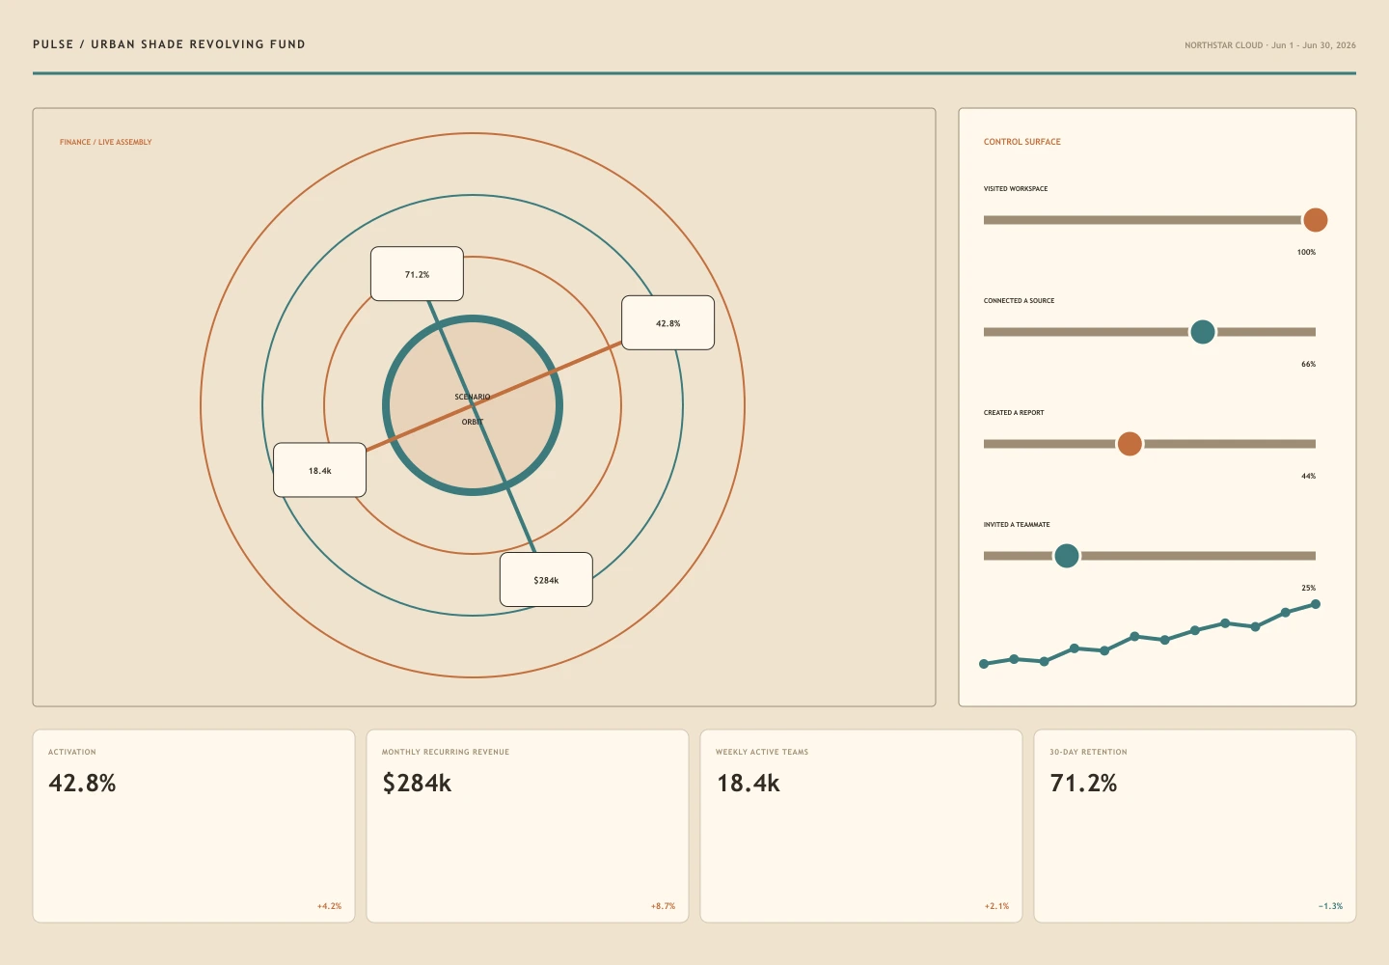1389x965 pixels.
Task: Click the first point of the trend line
Action: 984,664
